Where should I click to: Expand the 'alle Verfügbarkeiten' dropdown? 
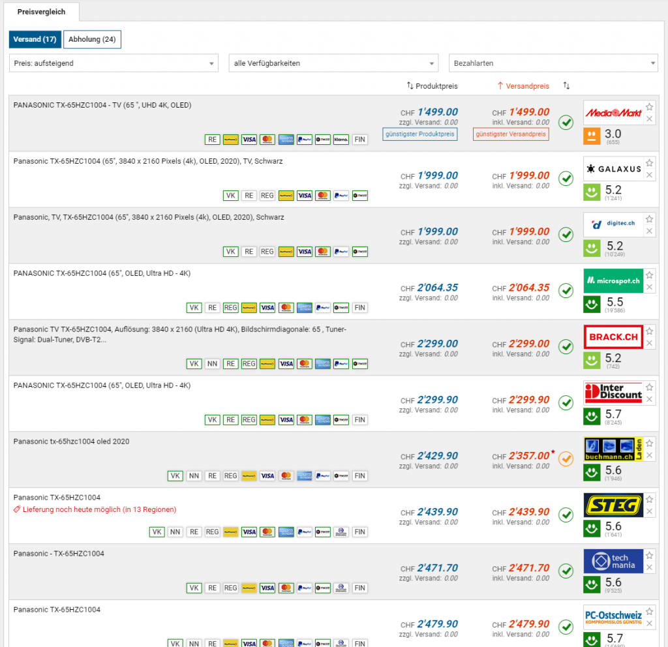point(333,63)
